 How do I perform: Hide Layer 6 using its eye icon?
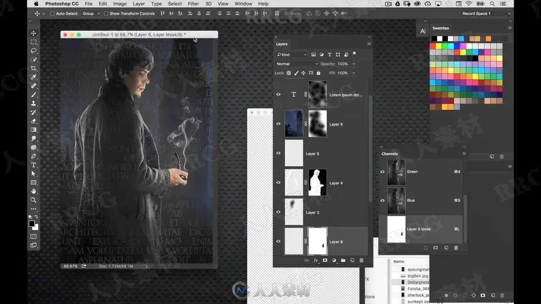tap(278, 124)
